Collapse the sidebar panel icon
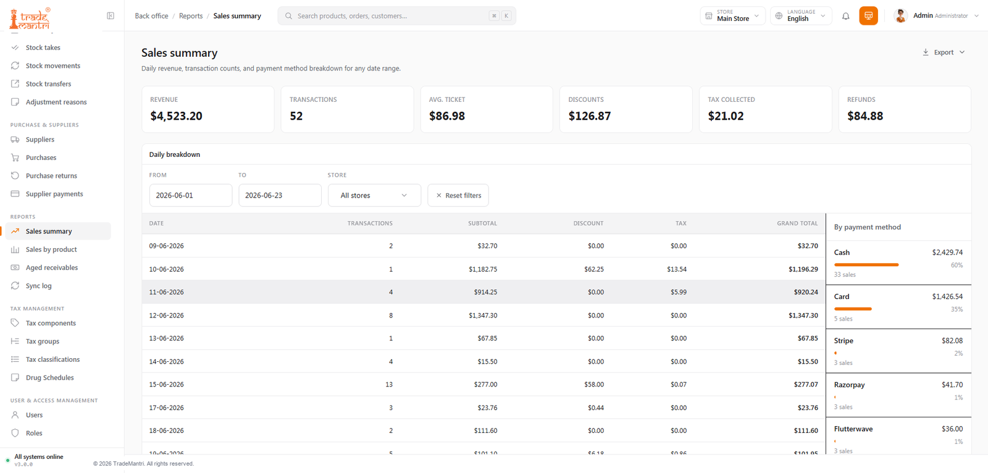Image resolution: width=988 pixels, height=473 pixels. tap(111, 16)
